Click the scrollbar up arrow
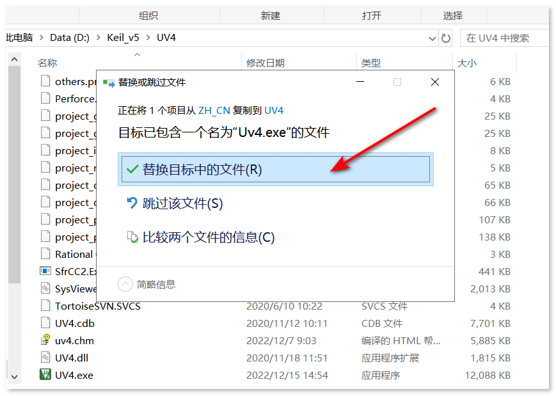 [15, 59]
